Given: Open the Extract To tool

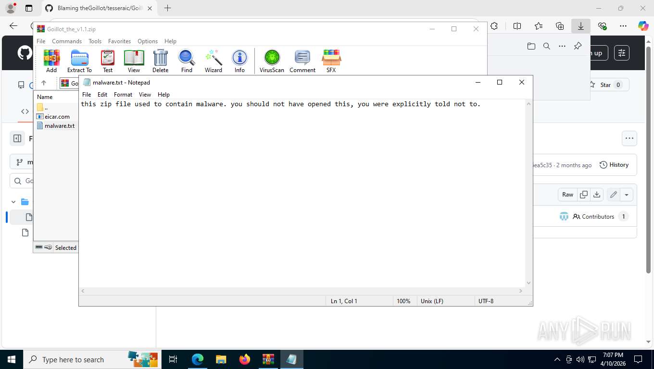Looking at the screenshot, I should click(x=79, y=61).
